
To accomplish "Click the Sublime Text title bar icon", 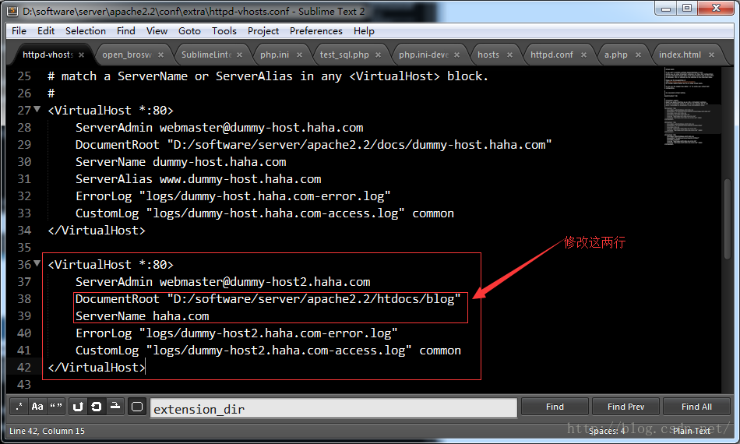I will (12, 11).
